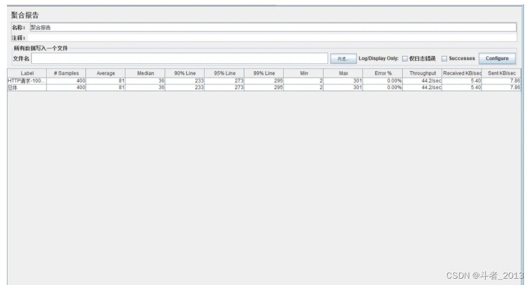
Task: Click 273 value in 总体 row
Action: pyautogui.click(x=239, y=88)
